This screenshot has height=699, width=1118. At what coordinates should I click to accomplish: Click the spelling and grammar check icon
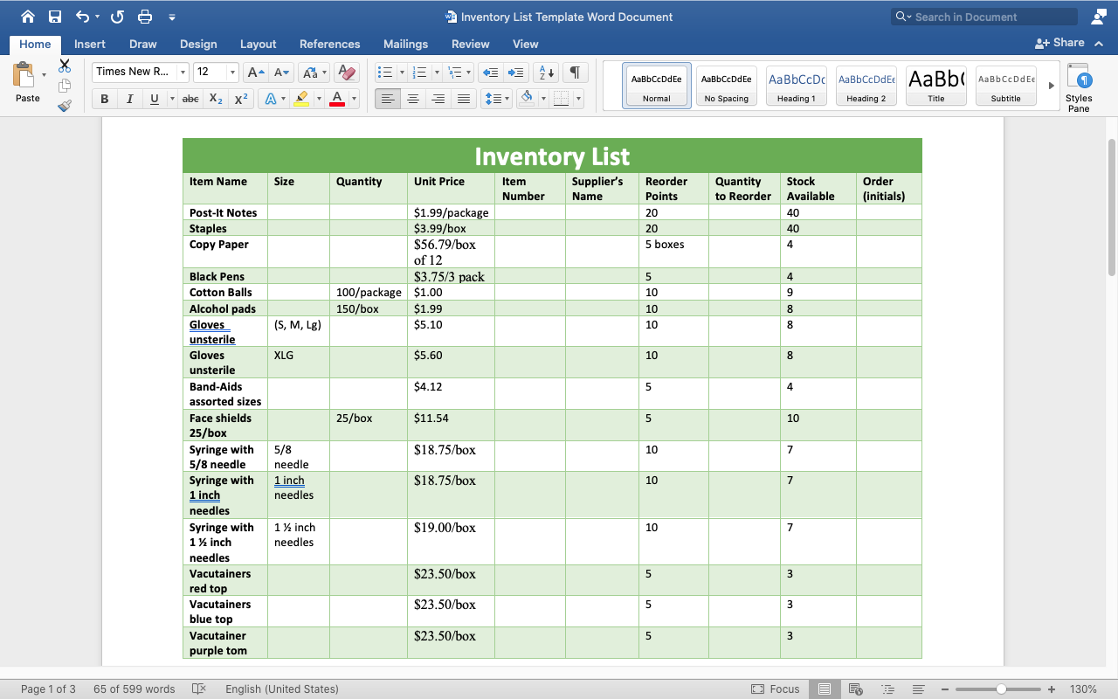pyautogui.click(x=198, y=689)
